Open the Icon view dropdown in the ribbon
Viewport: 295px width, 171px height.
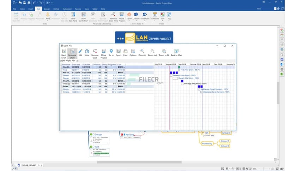[162, 20]
